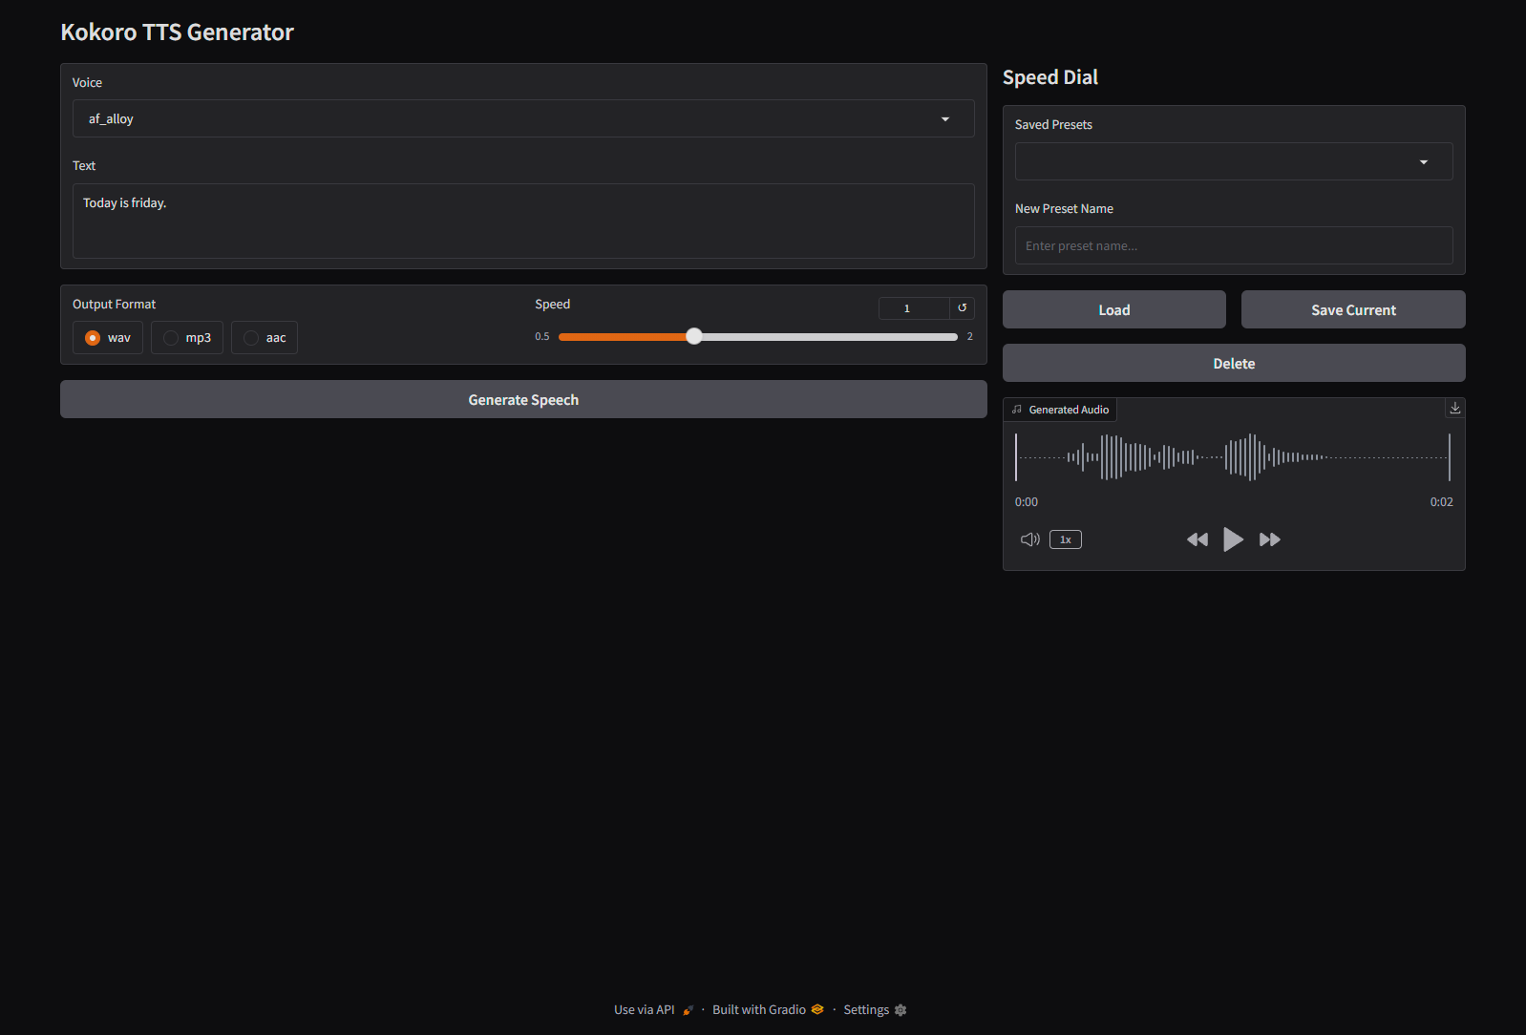Change playback rate with the 1x button

click(1066, 539)
